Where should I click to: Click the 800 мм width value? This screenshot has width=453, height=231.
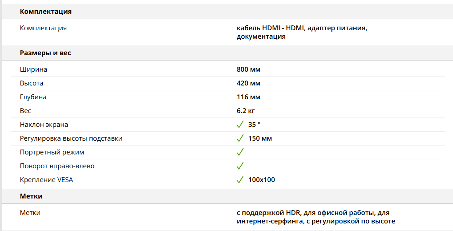pos(248,69)
